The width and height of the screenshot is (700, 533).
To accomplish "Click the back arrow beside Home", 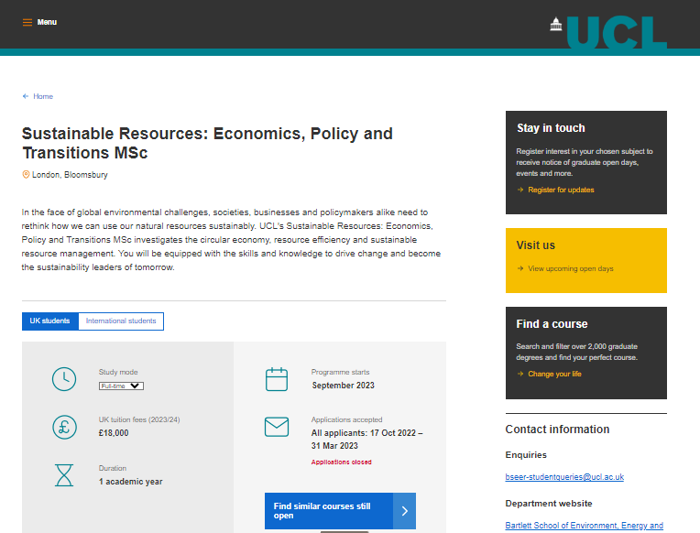I will tap(26, 96).
